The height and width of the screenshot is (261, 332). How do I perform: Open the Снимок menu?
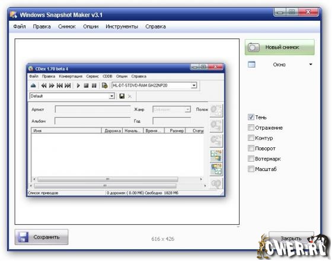pyautogui.click(x=66, y=27)
